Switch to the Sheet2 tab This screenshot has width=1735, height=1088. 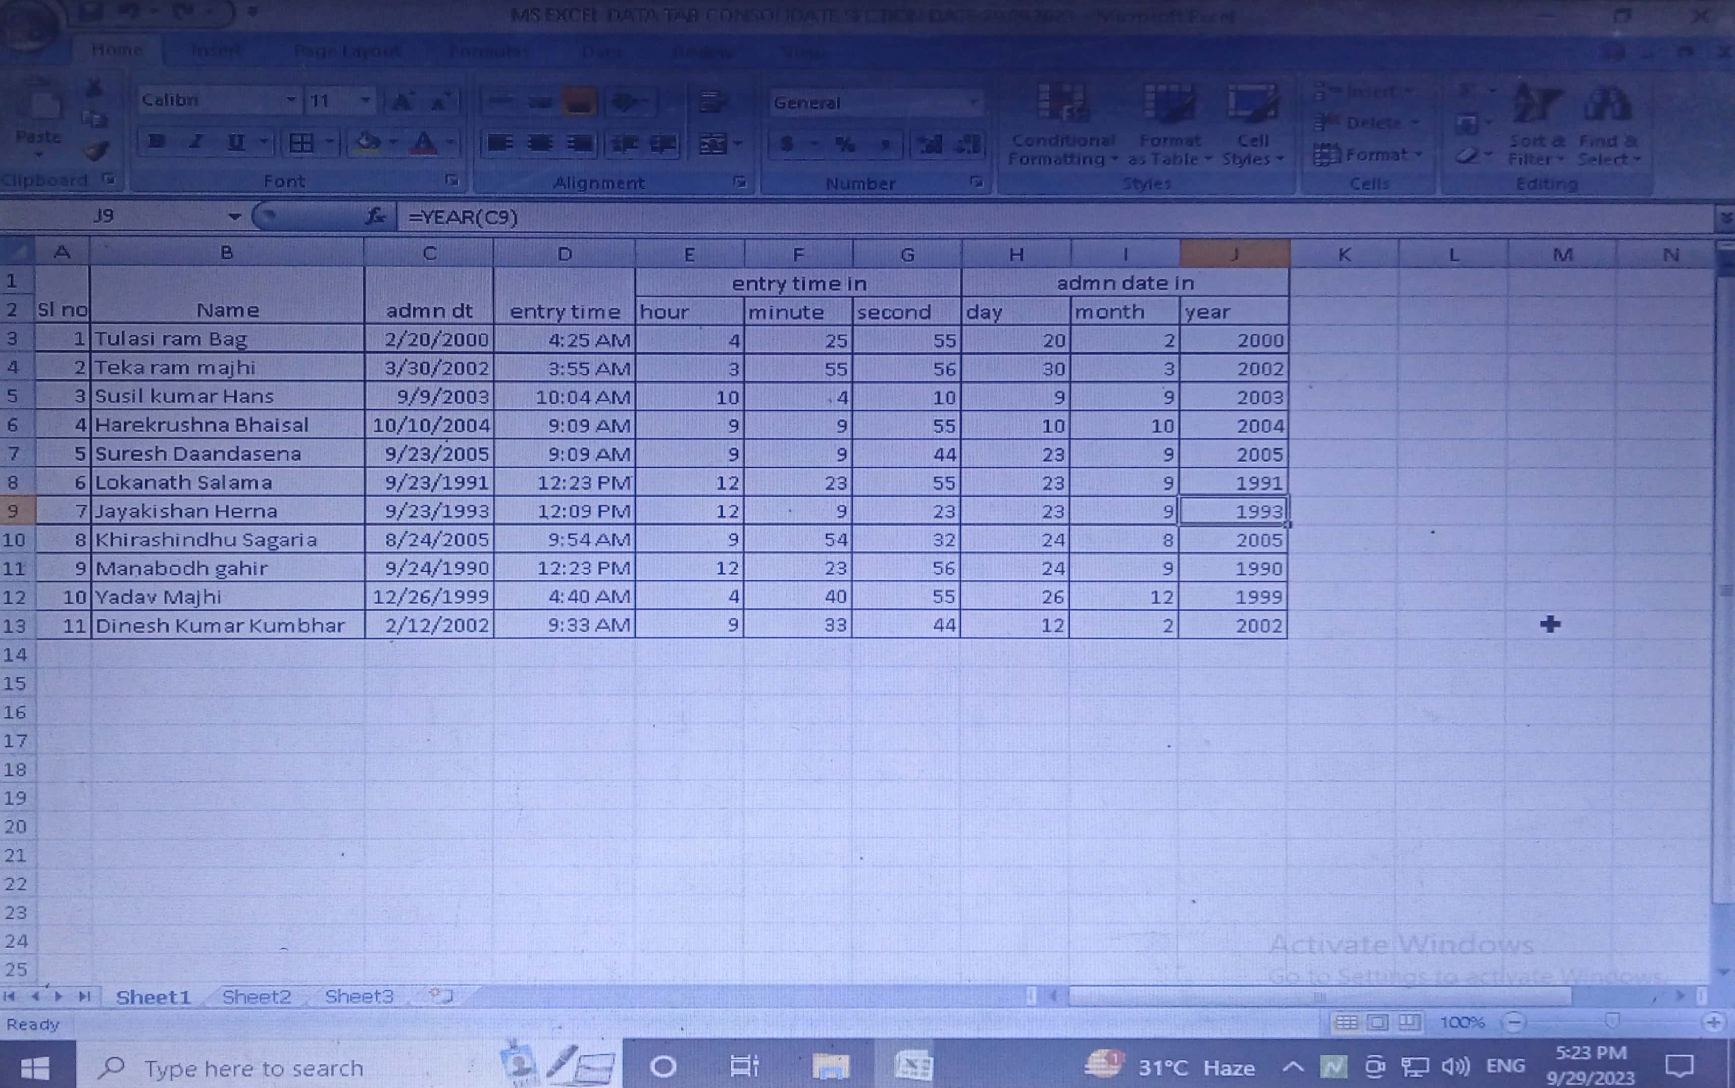click(x=257, y=997)
